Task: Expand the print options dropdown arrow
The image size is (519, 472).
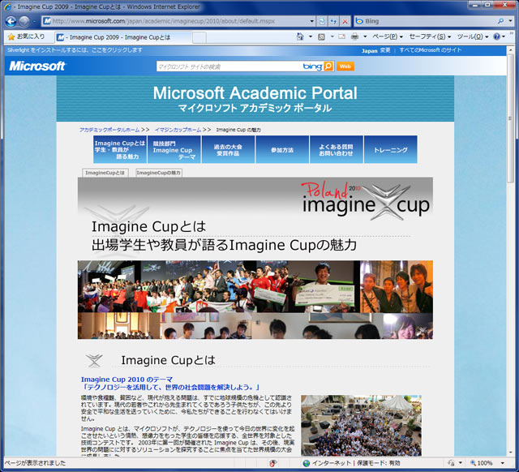Action: point(365,36)
